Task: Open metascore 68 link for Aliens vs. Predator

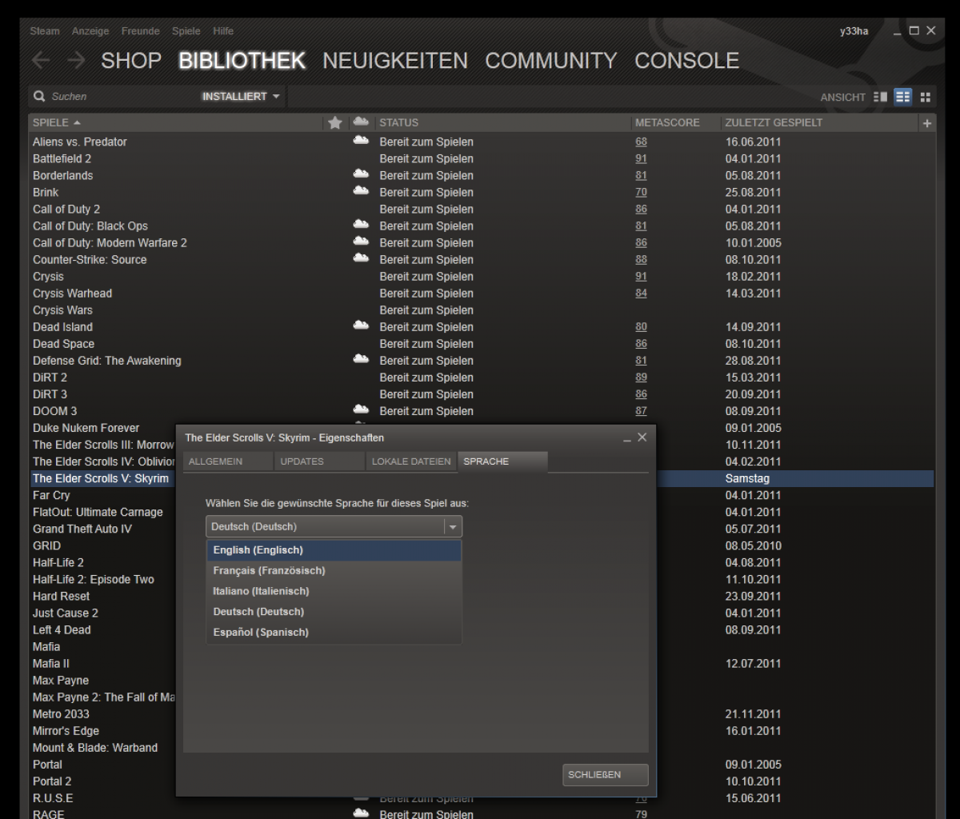Action: click(x=641, y=142)
